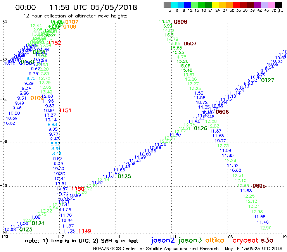Click the NOAA/NESDIS credit line

156,249
